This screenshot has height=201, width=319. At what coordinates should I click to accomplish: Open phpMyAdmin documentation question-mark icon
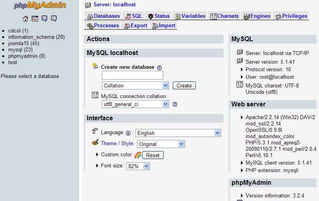(x=44, y=18)
